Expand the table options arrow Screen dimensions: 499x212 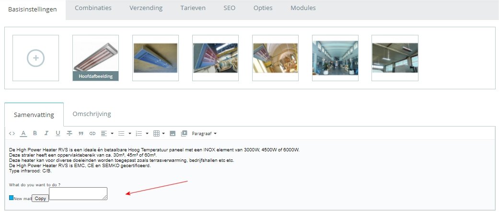tap(163, 133)
